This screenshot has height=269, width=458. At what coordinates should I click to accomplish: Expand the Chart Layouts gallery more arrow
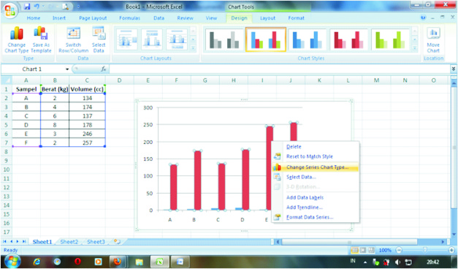click(193, 48)
